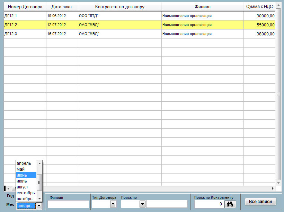Pick август in month list
Viewport: 284px width, 212px height.
coord(26,187)
